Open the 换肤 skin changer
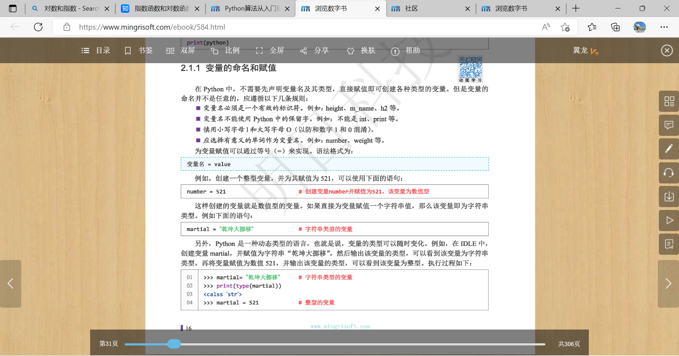Viewport: 679px width, 356px height. 361,51
